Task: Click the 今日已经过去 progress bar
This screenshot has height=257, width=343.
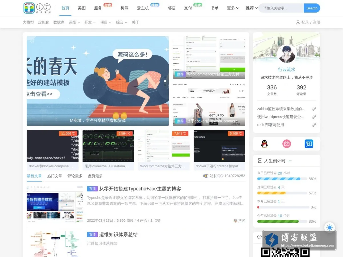Action: (282, 179)
